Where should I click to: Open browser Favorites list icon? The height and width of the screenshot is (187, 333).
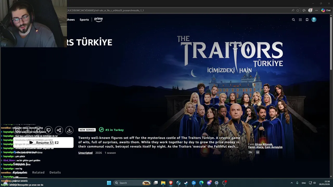(304, 10)
